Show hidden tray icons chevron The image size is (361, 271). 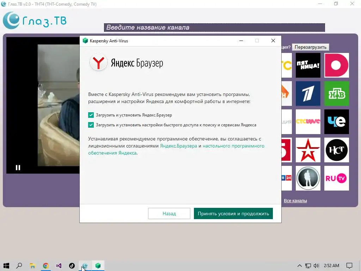(300, 266)
